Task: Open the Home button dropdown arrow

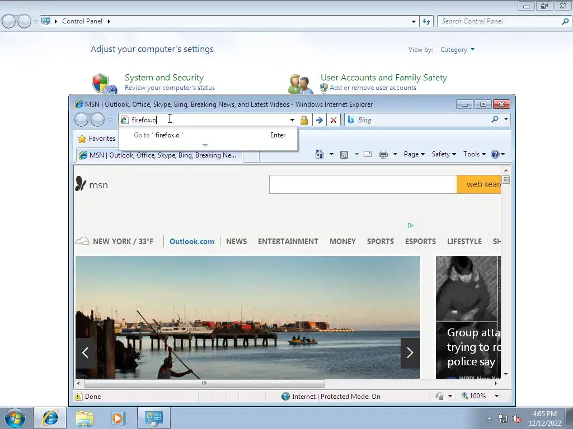Action: point(331,154)
